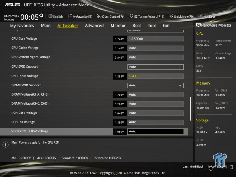
Task: Click the PCH I/O Voltage Auto field
Action: tap(155, 122)
